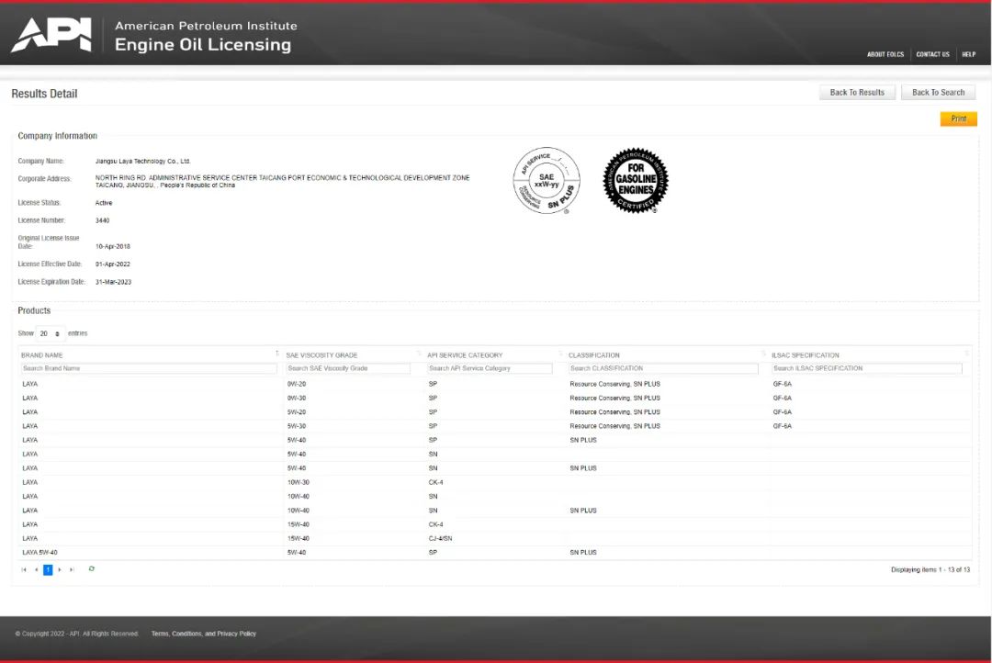
Task: Click the API logo in the header
Action: (x=51, y=34)
